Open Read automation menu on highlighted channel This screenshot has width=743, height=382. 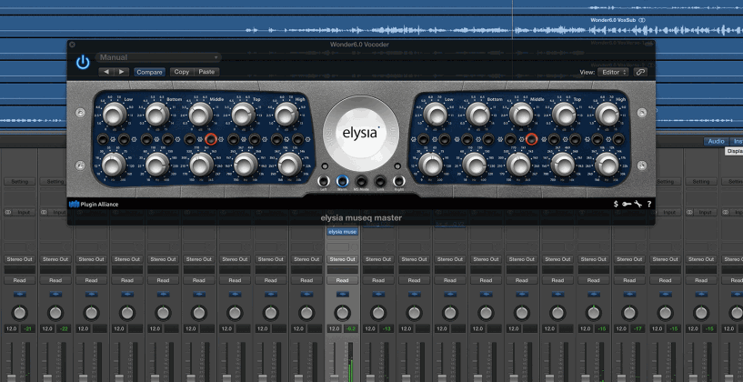pos(342,280)
